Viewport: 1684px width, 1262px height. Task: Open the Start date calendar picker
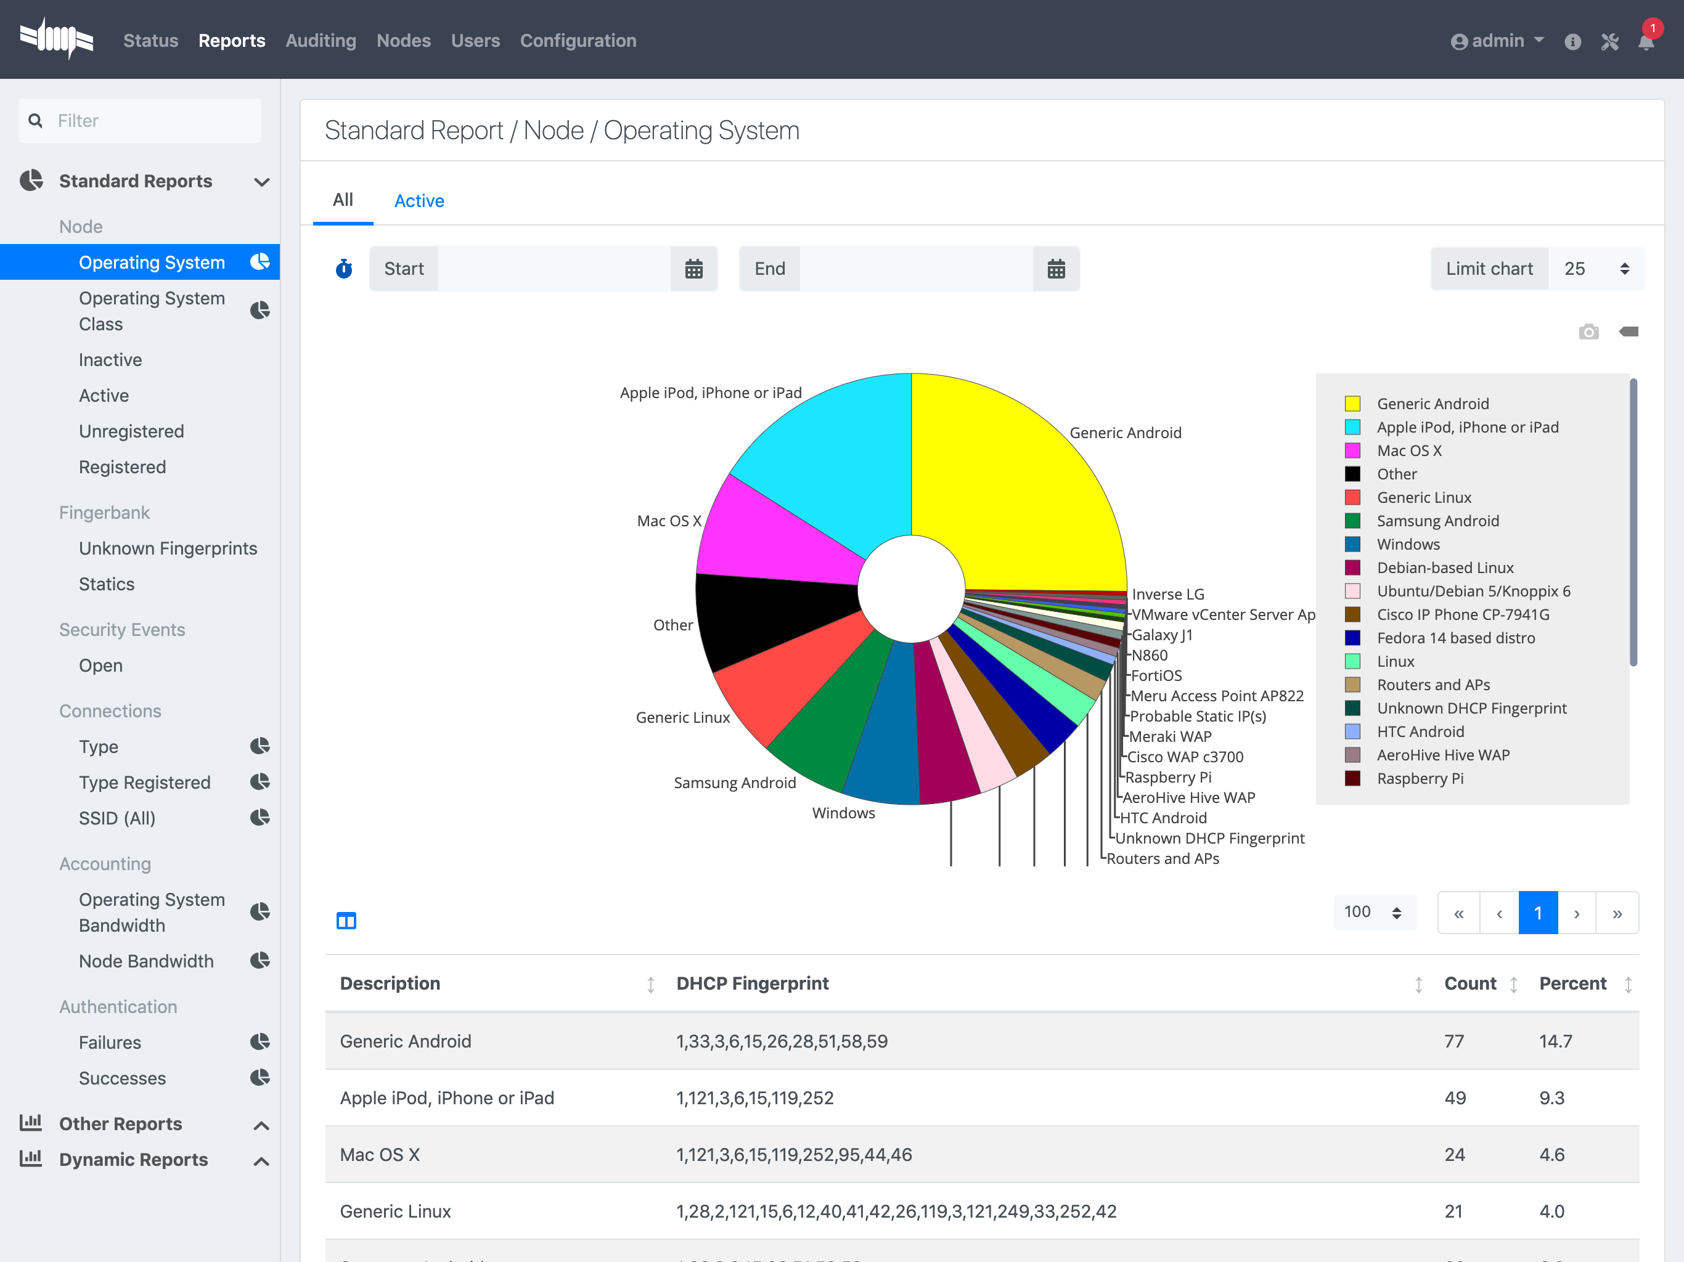693,269
